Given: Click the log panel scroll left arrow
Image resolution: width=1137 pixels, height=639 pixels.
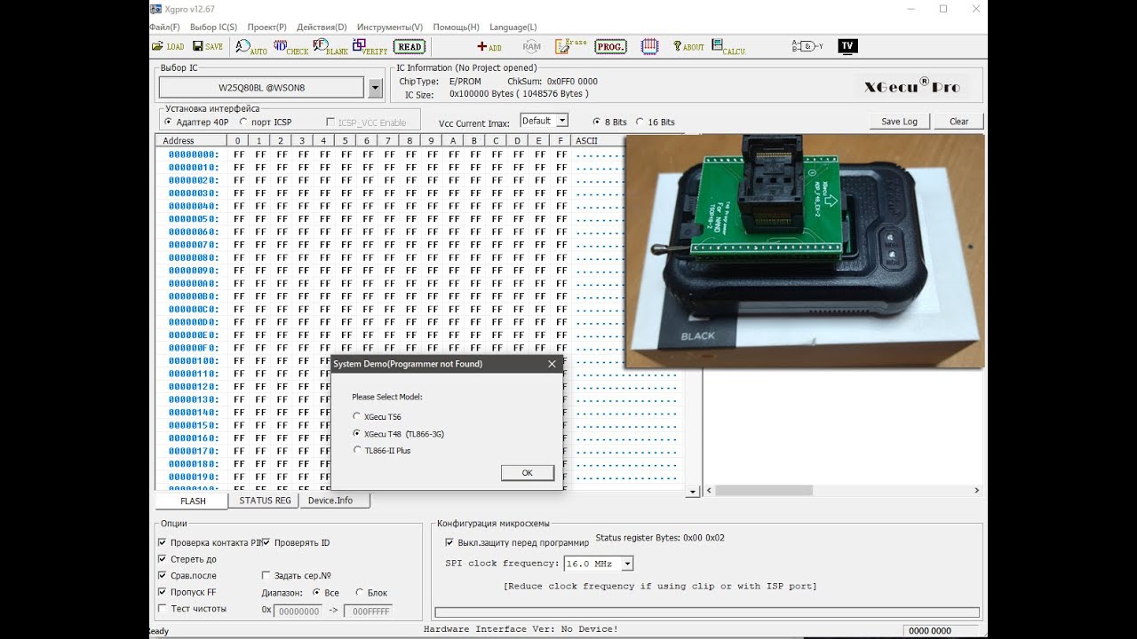Looking at the screenshot, I should [709, 491].
